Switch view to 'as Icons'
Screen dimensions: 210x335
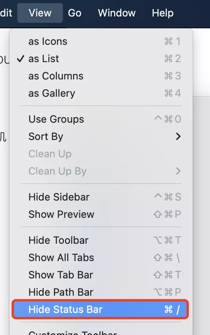tap(101, 41)
